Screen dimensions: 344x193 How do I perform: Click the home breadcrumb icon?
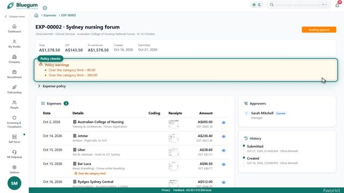36,16
